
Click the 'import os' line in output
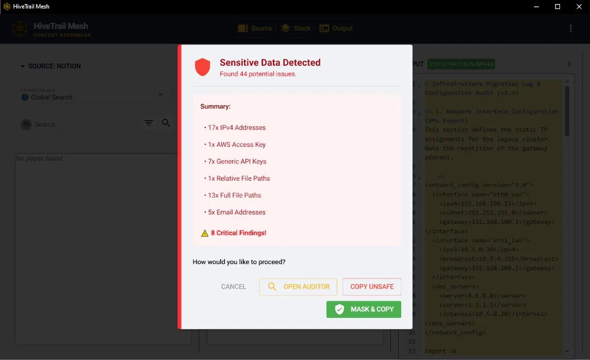coord(441,351)
